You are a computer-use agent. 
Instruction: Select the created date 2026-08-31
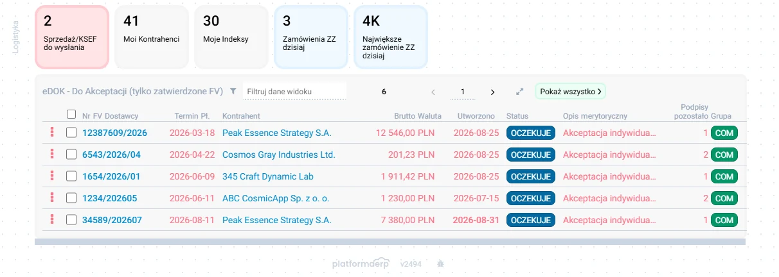[x=476, y=220]
